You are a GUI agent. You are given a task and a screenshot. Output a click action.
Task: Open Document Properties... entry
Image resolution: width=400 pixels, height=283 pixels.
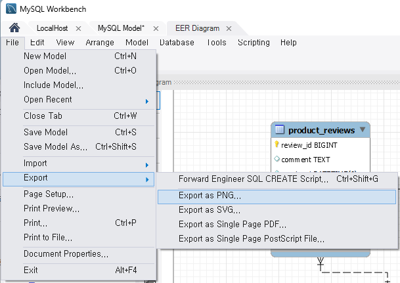[79, 254]
